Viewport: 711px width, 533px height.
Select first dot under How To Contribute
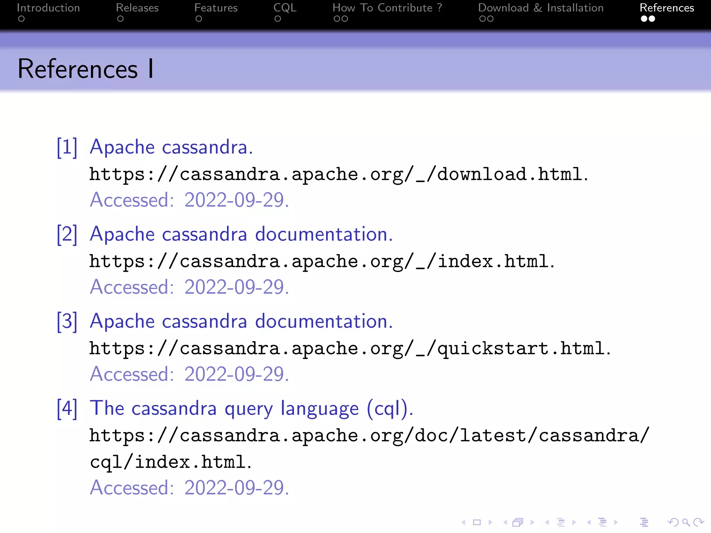coord(337,19)
